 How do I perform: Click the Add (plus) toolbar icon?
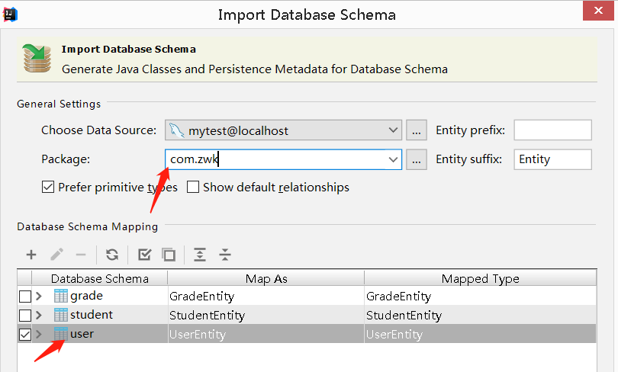[x=31, y=255]
